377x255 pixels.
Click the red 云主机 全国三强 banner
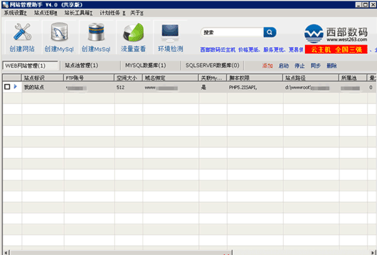point(336,49)
